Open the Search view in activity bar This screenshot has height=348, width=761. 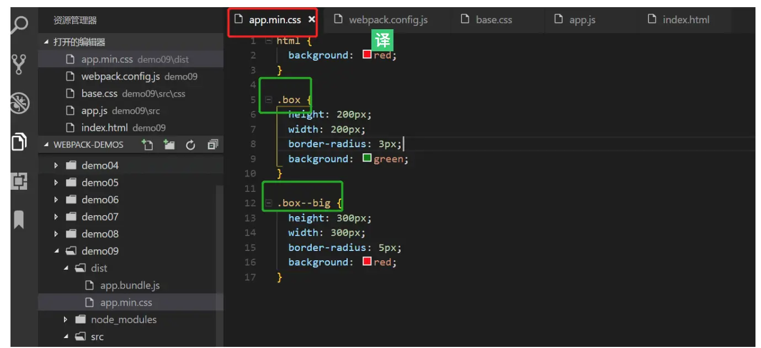click(20, 26)
